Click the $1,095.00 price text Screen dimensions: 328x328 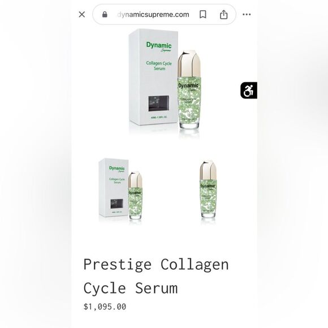[105, 307]
